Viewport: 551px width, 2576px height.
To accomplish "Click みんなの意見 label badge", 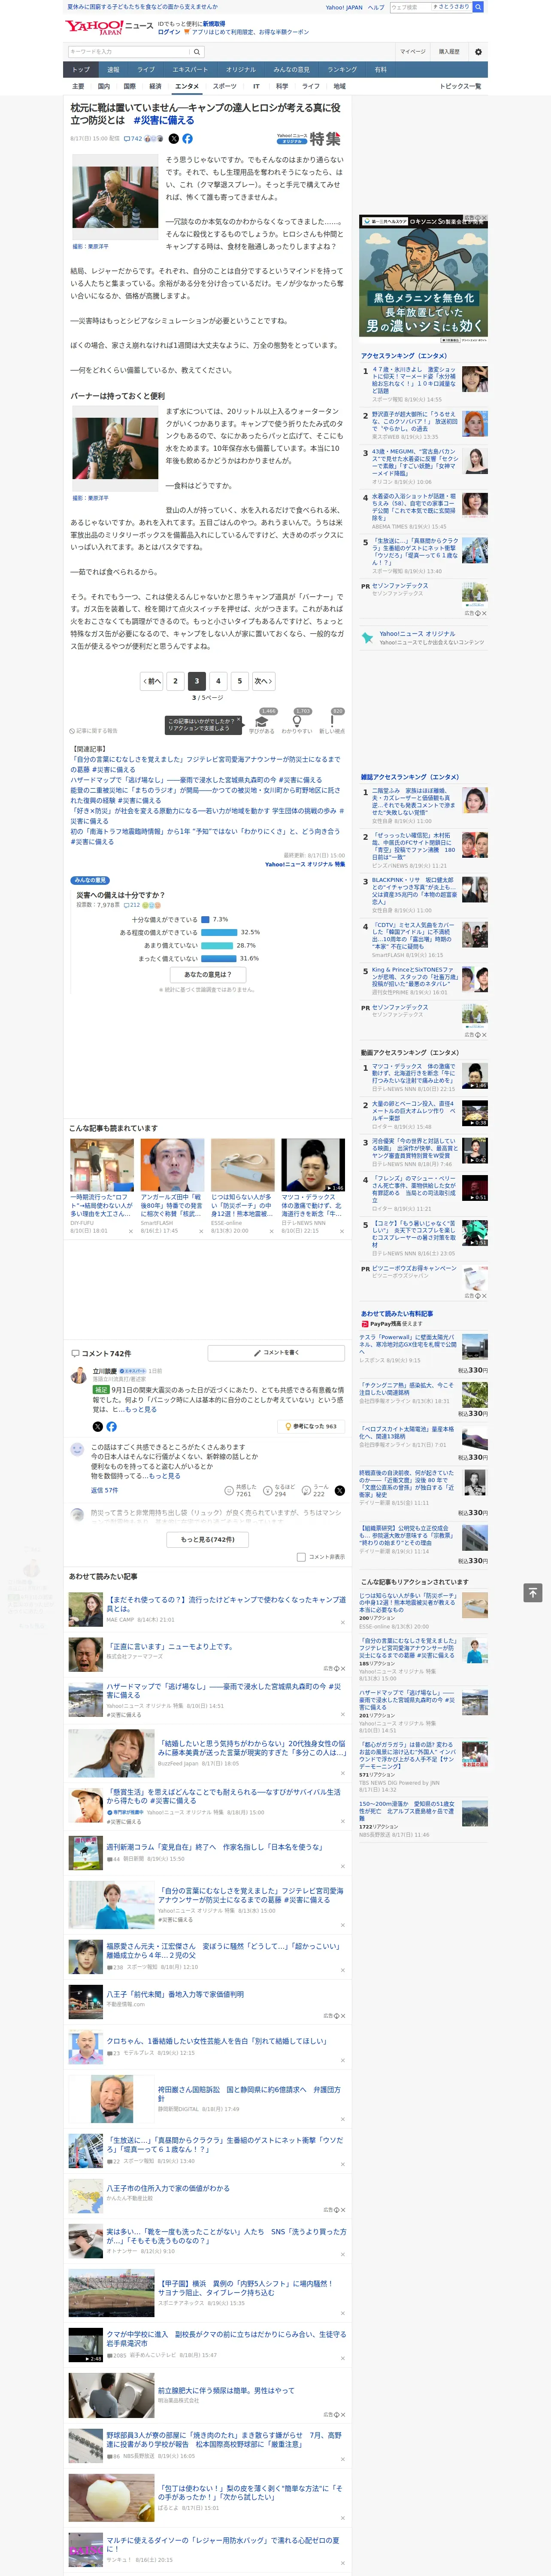I will (x=91, y=880).
